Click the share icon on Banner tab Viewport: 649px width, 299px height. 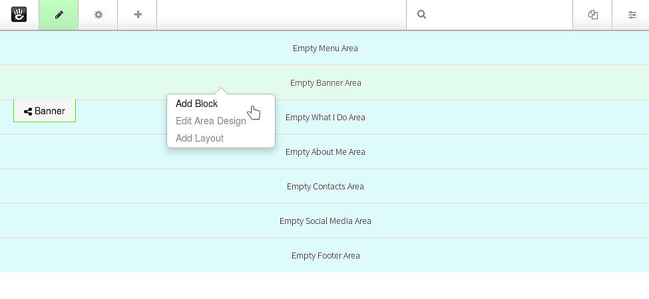click(28, 112)
